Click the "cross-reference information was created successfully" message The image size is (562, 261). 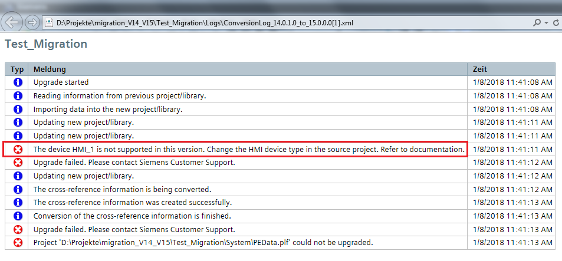point(132,203)
